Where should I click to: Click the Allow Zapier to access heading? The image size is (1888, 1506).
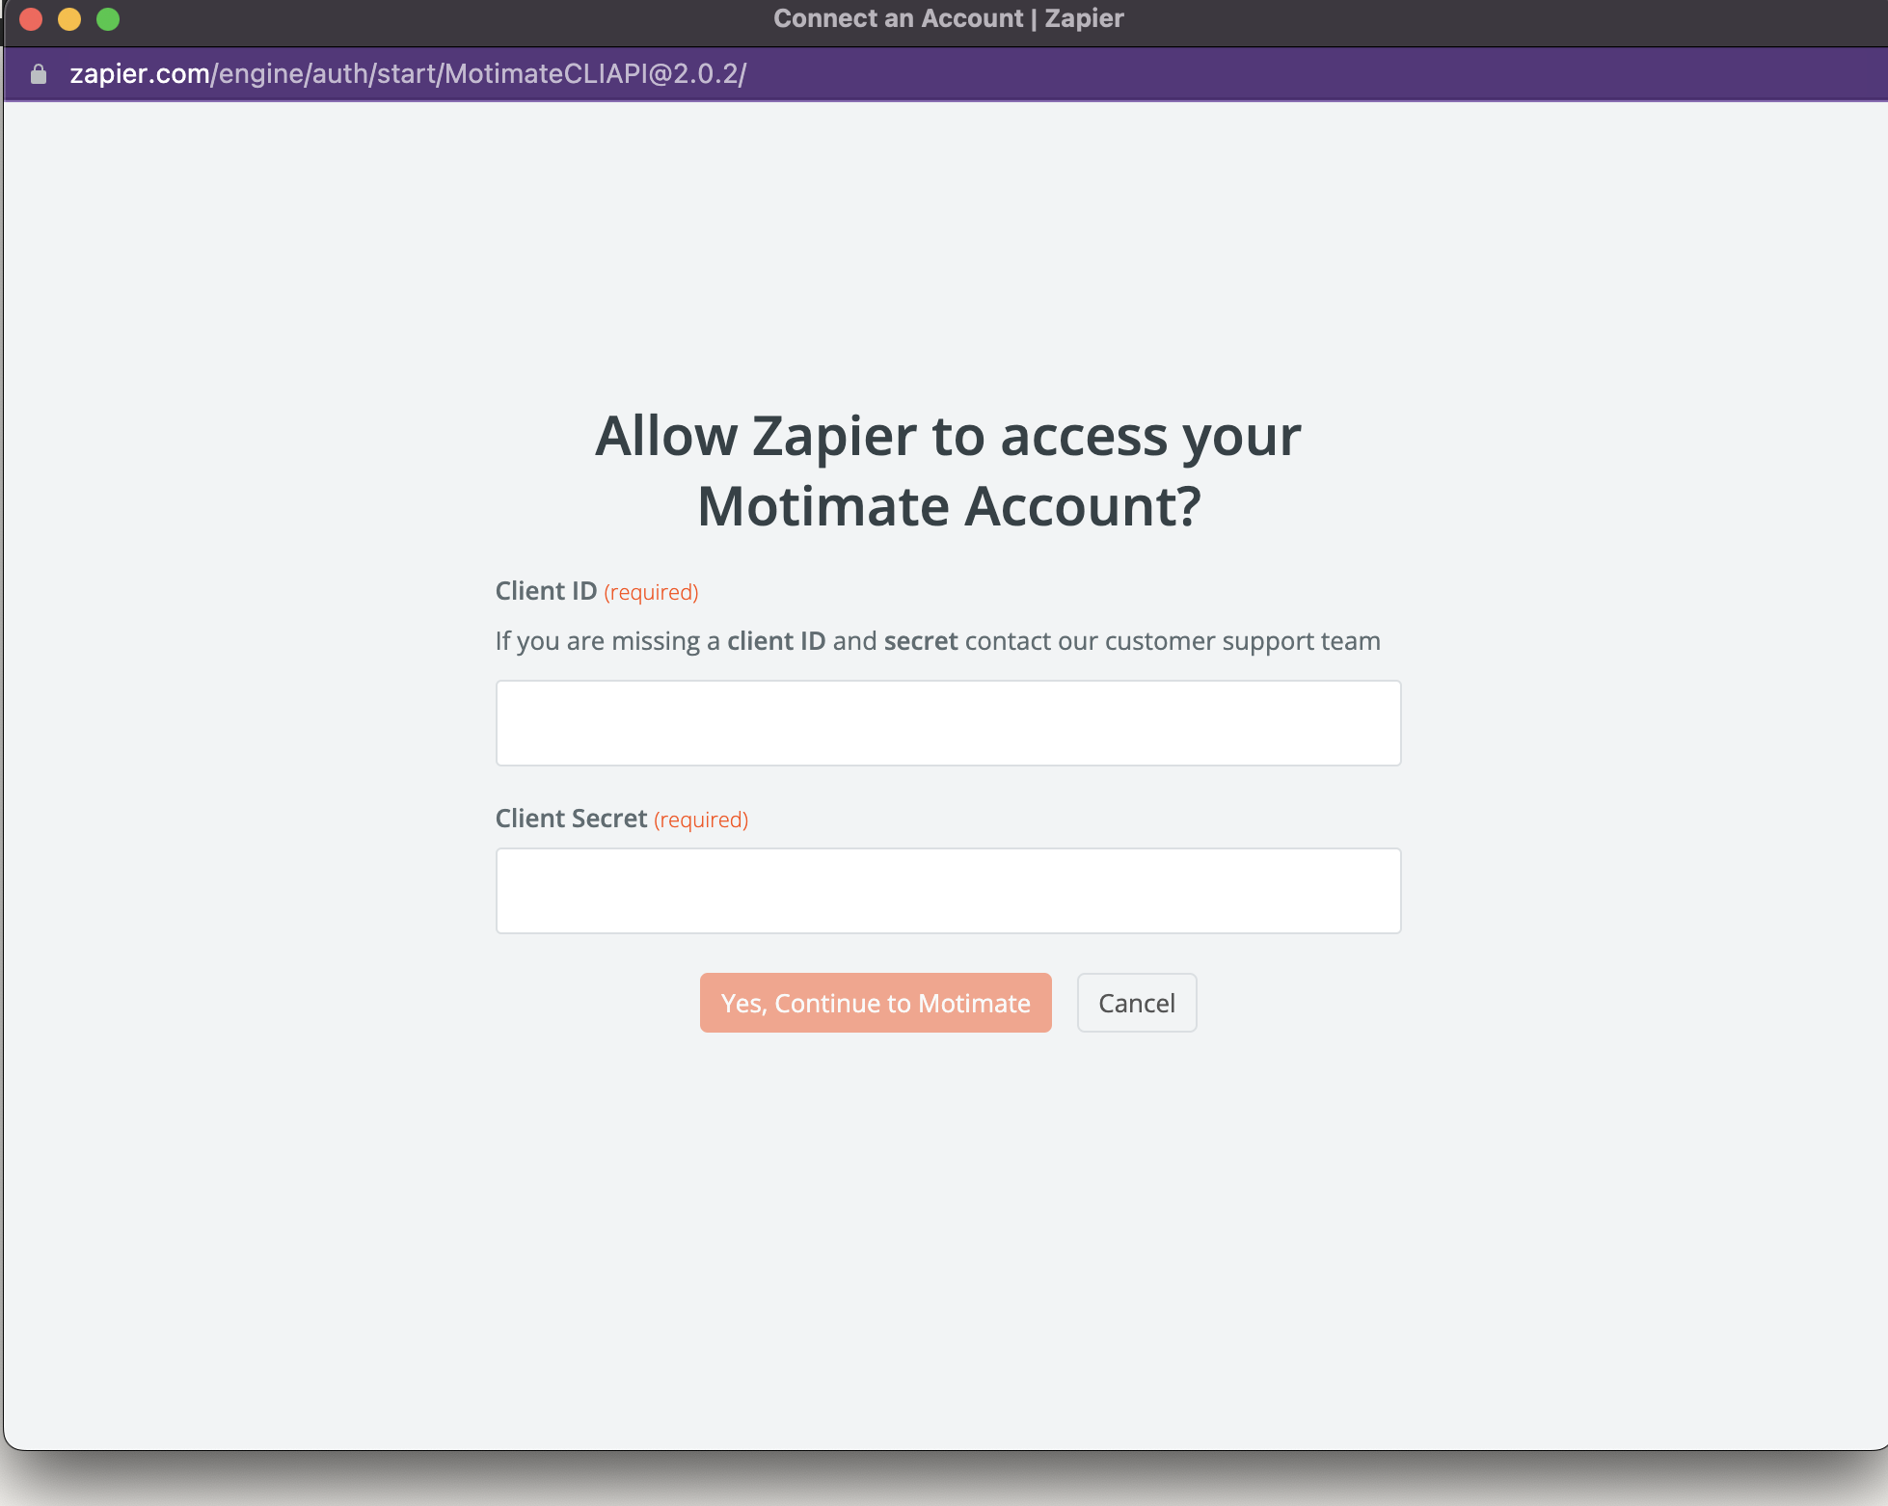[x=948, y=471]
